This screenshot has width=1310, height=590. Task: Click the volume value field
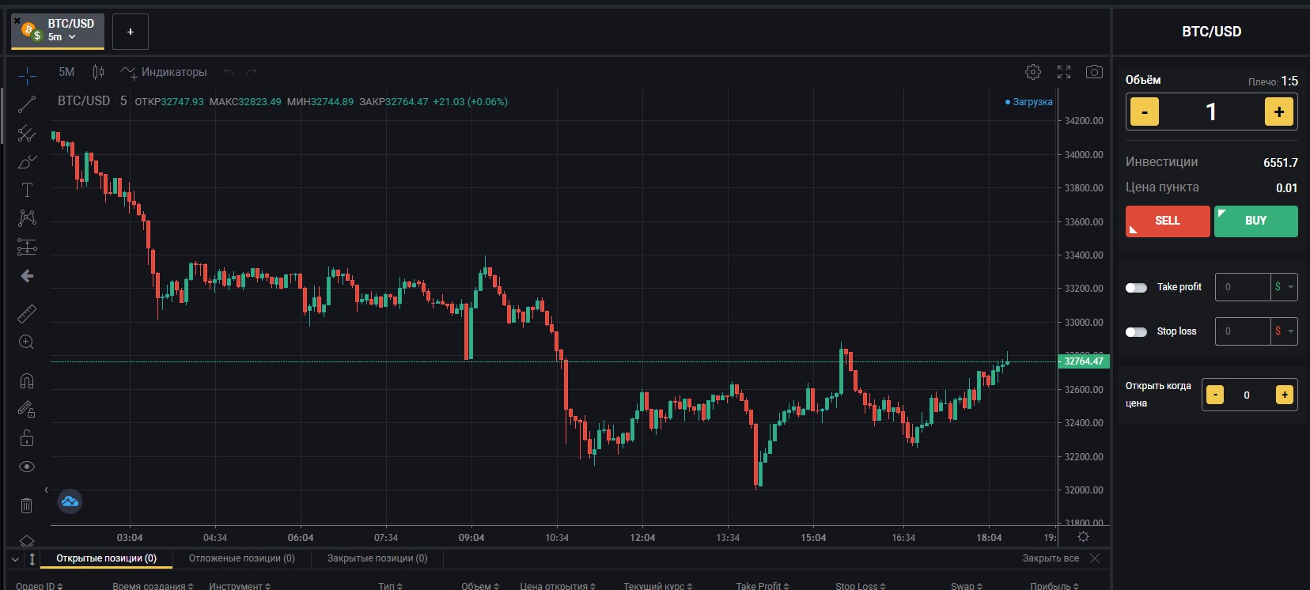click(x=1211, y=112)
